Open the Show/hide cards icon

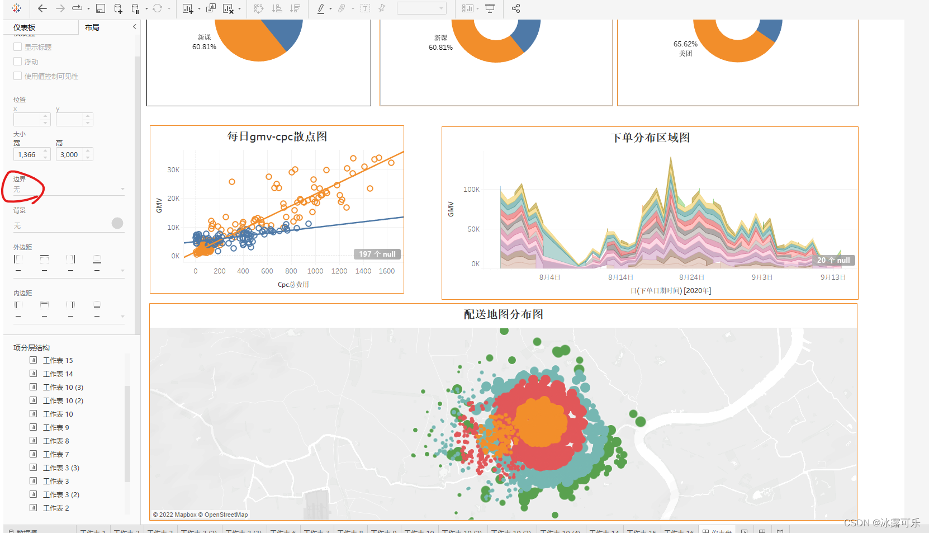tap(467, 8)
